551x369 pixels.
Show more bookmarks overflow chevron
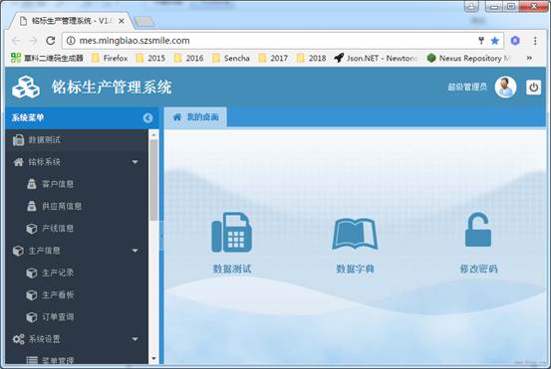pos(529,58)
